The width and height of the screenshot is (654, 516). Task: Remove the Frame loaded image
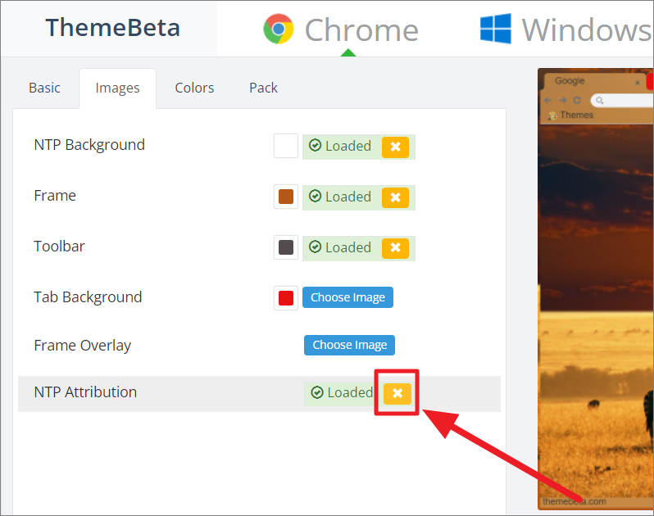click(x=395, y=197)
